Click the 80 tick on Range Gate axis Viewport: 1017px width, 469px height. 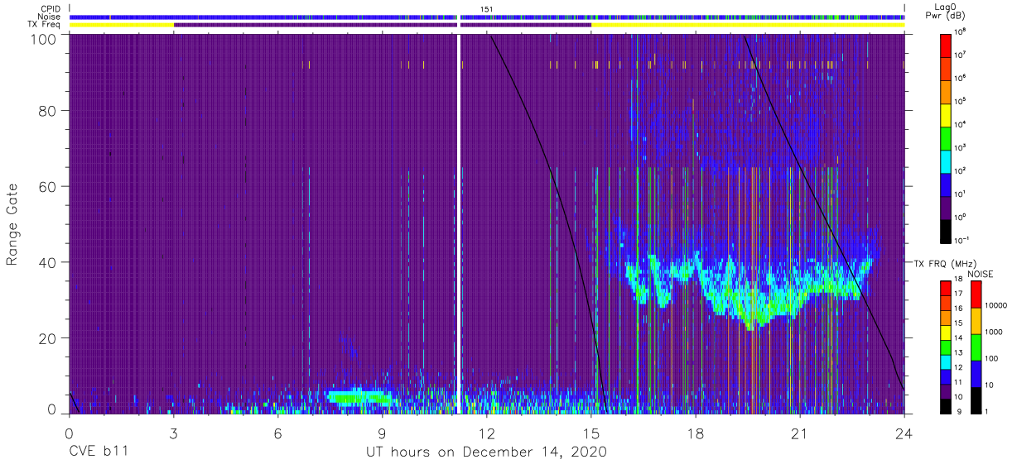pos(46,110)
